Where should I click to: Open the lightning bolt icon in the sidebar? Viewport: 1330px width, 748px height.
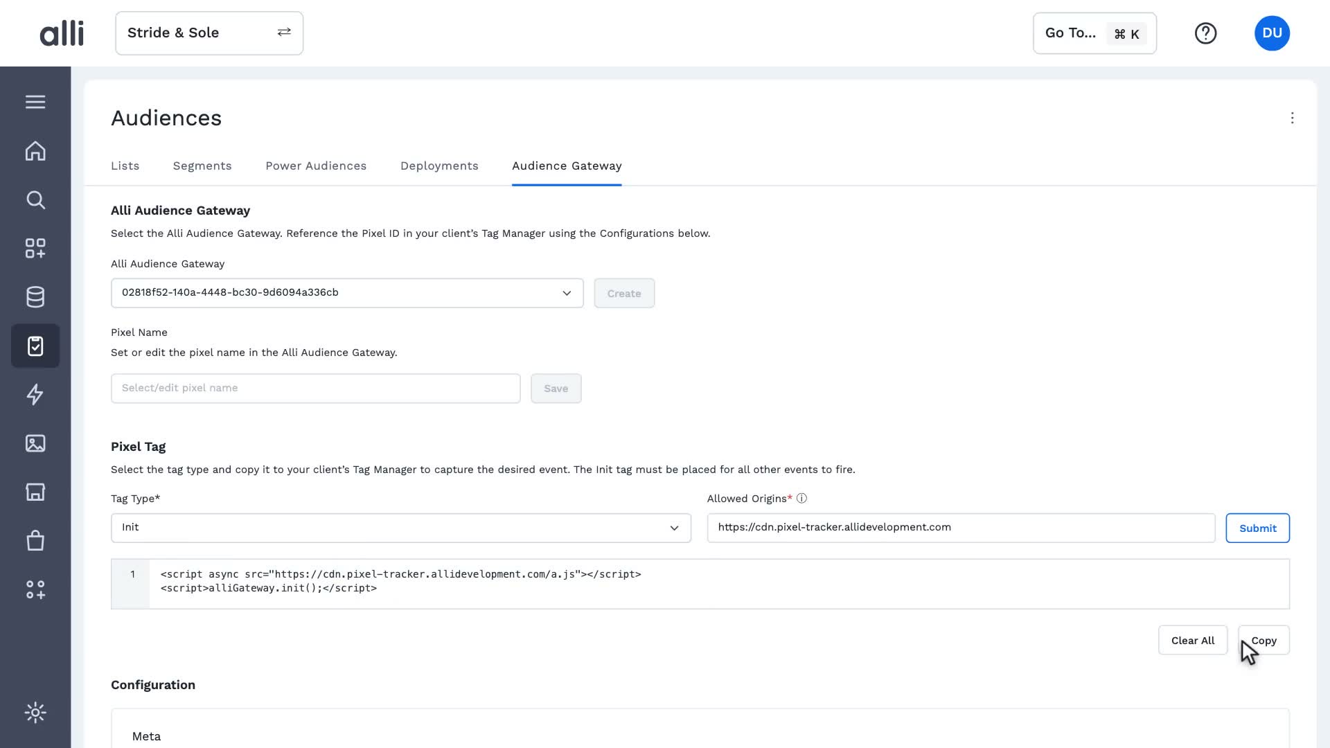pyautogui.click(x=35, y=395)
